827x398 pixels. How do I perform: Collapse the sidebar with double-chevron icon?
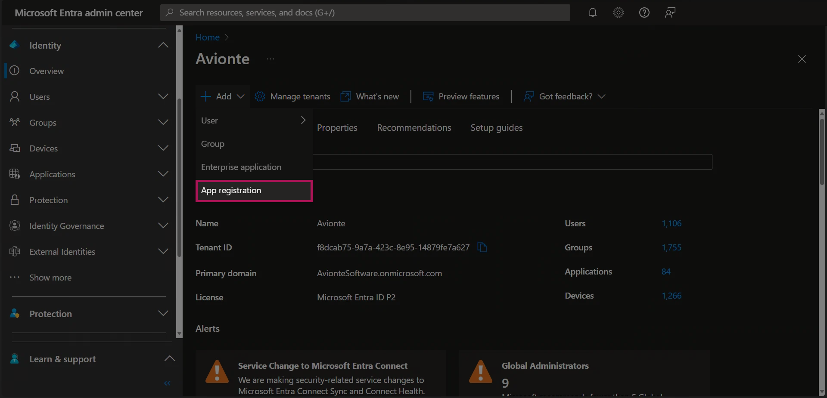(167, 383)
